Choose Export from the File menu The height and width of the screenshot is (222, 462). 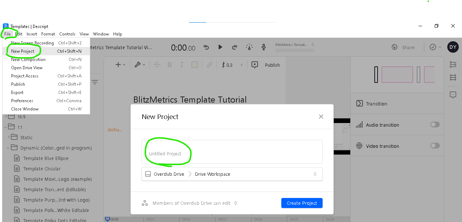point(46,93)
